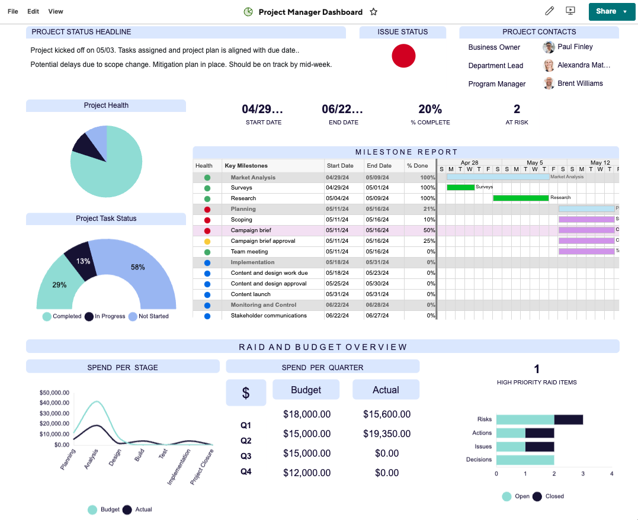Click the Risks bar open segment
Screen dimensions: 638x520
pos(525,419)
